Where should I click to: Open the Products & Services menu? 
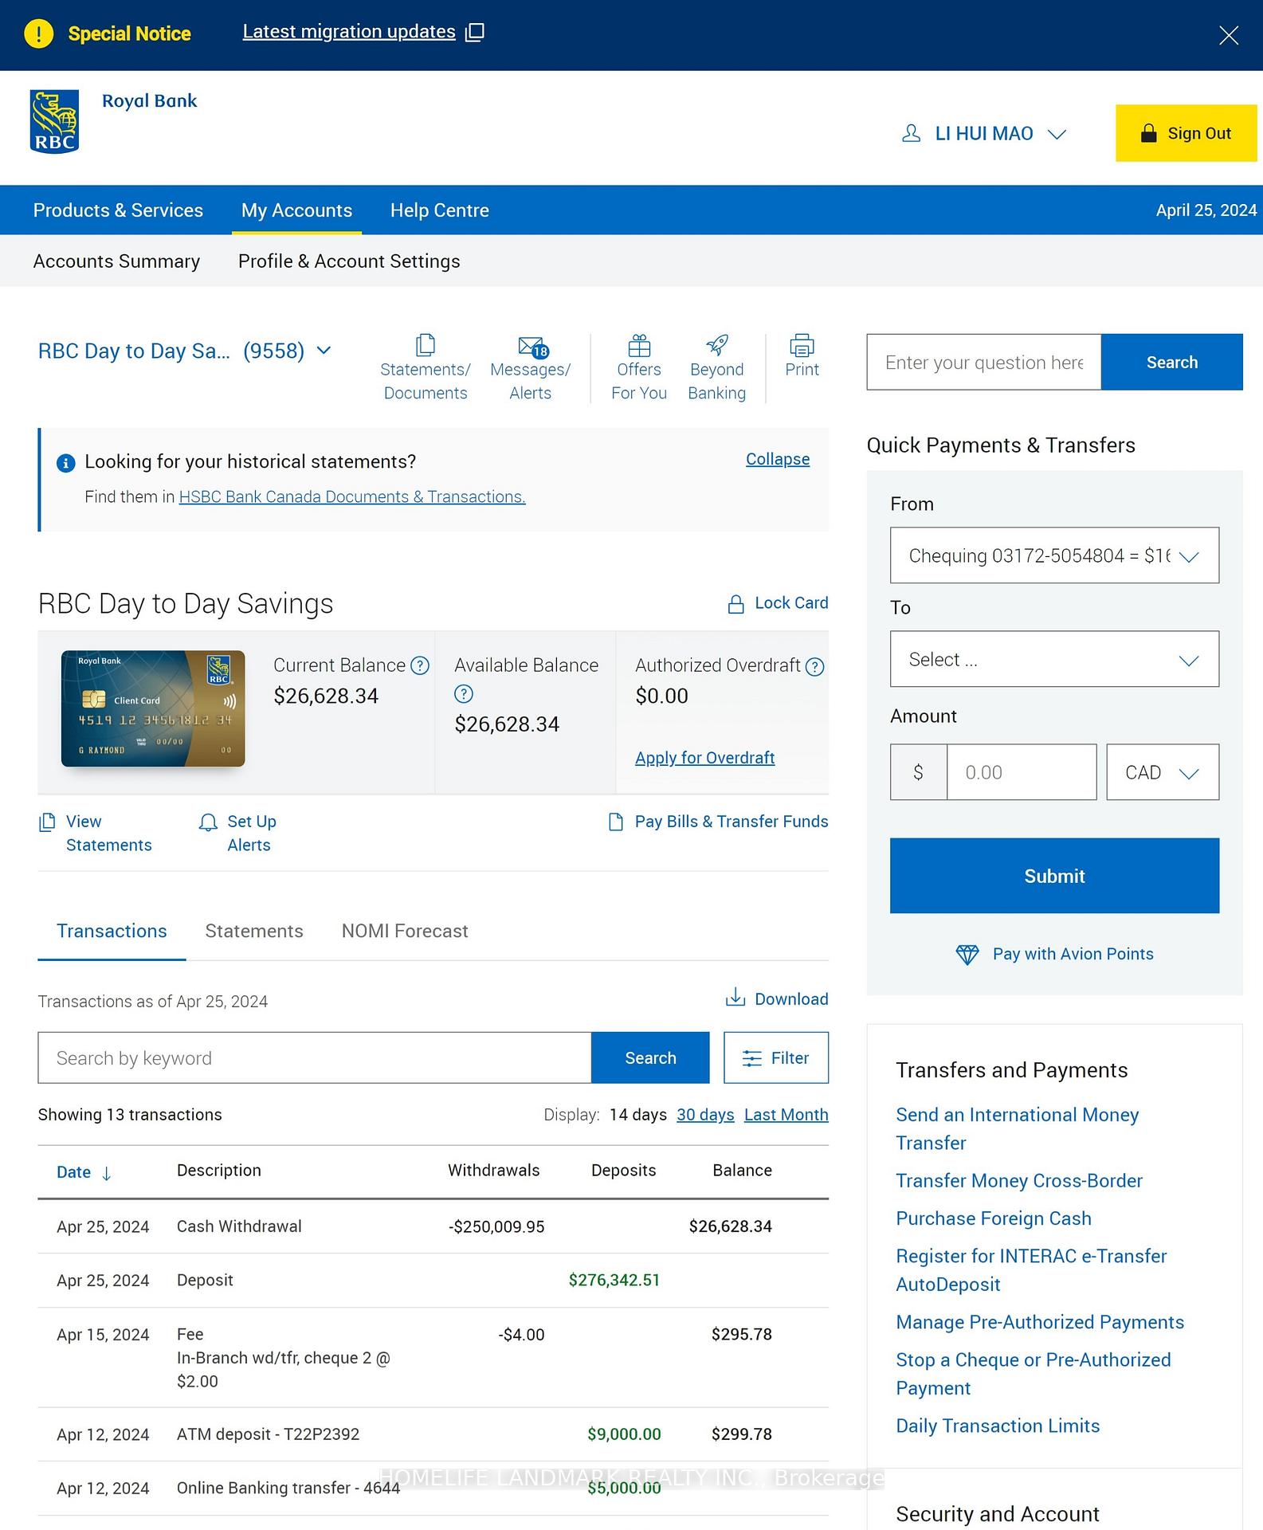[118, 210]
